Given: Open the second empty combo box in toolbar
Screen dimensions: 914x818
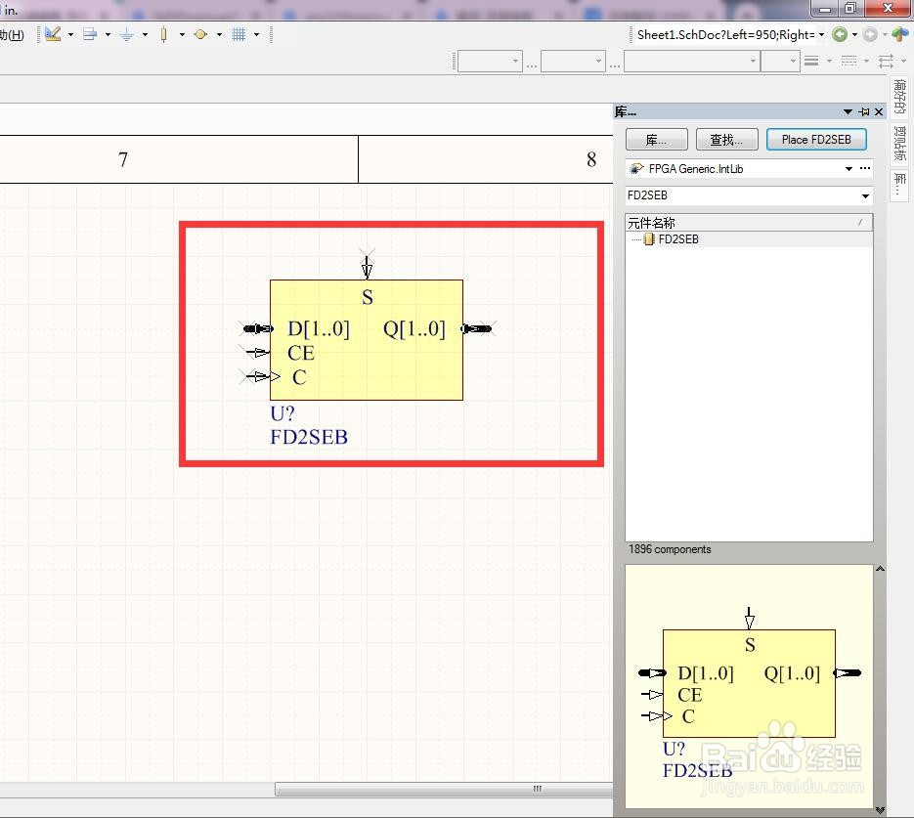Looking at the screenshot, I should [x=573, y=61].
